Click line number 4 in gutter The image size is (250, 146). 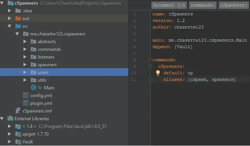134,34
